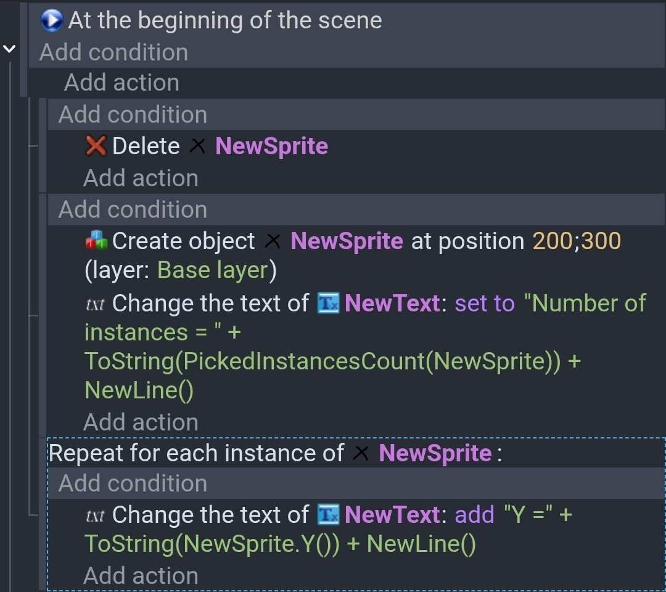Image resolution: width=666 pixels, height=592 pixels.
Task: Click the "Base layer" parameter
Action: pos(213,270)
